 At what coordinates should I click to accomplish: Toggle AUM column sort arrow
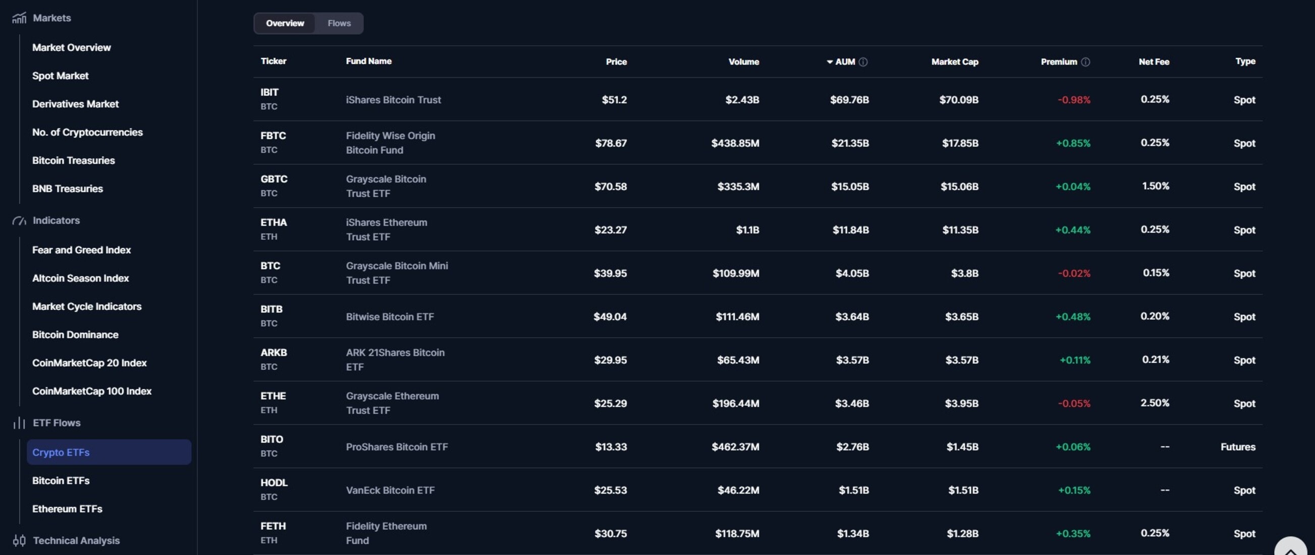tap(829, 62)
